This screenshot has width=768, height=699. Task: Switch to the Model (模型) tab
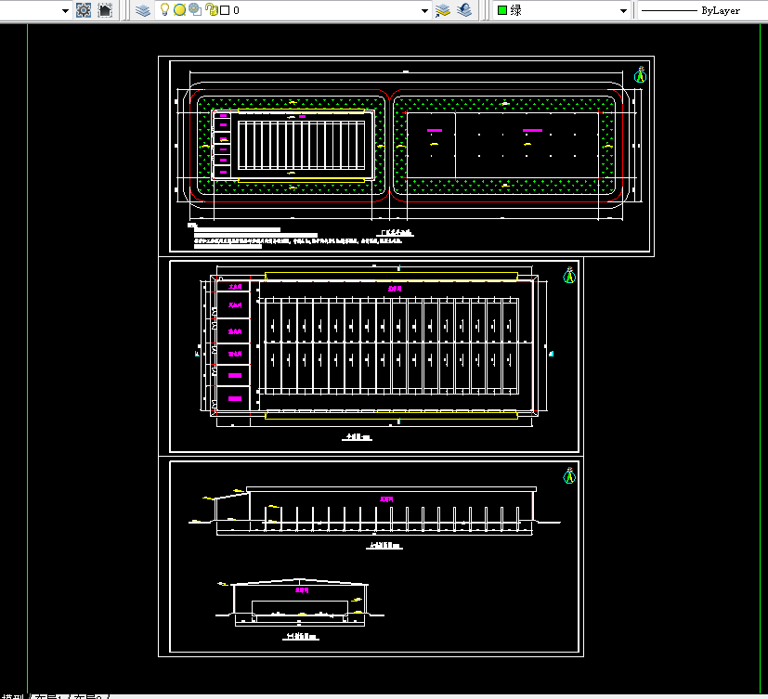pos(13,696)
